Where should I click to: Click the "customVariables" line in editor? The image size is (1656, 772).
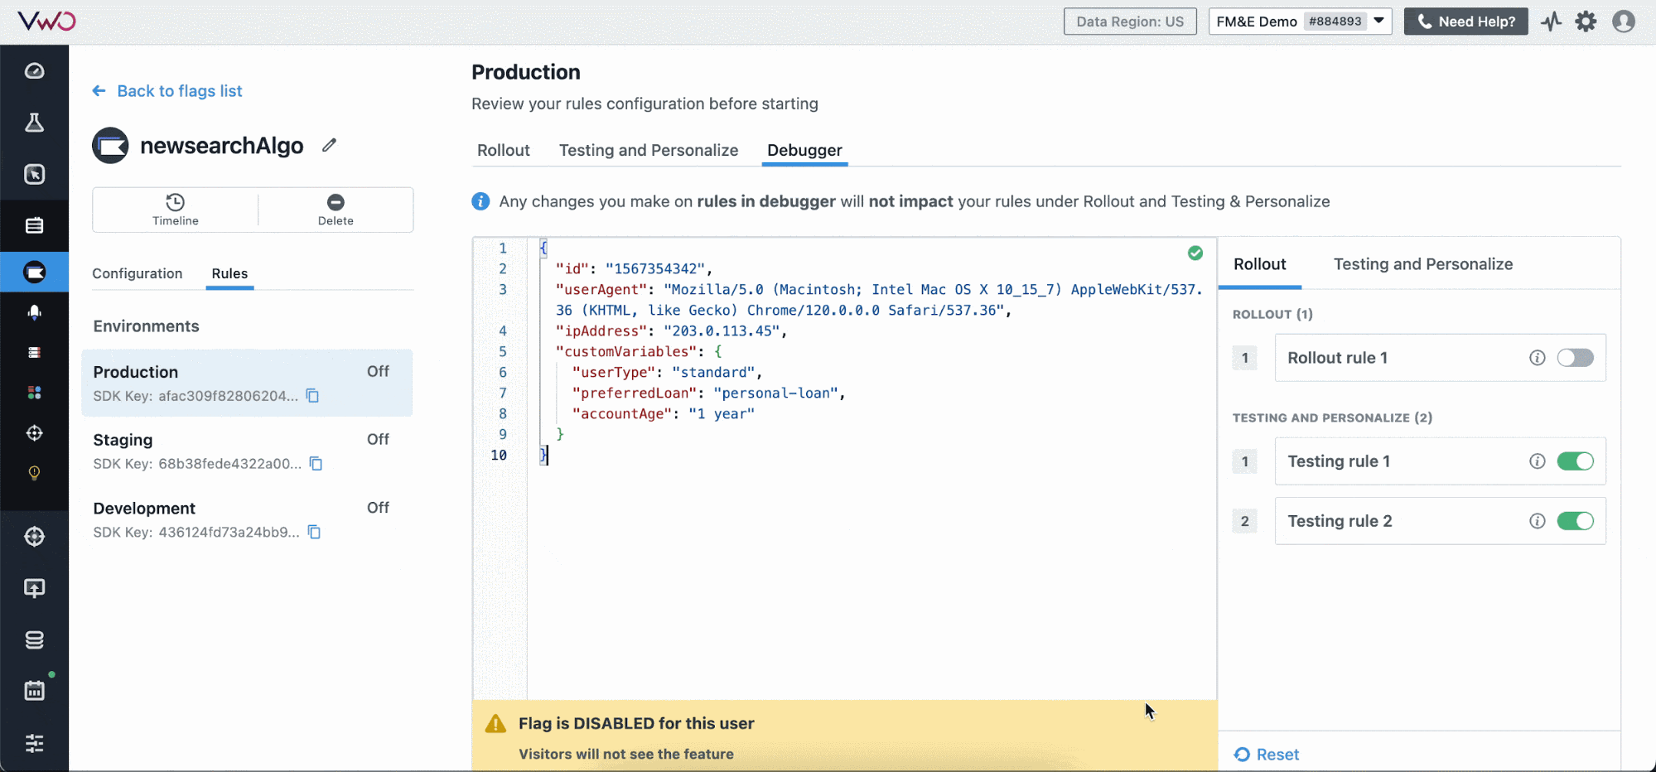(638, 352)
